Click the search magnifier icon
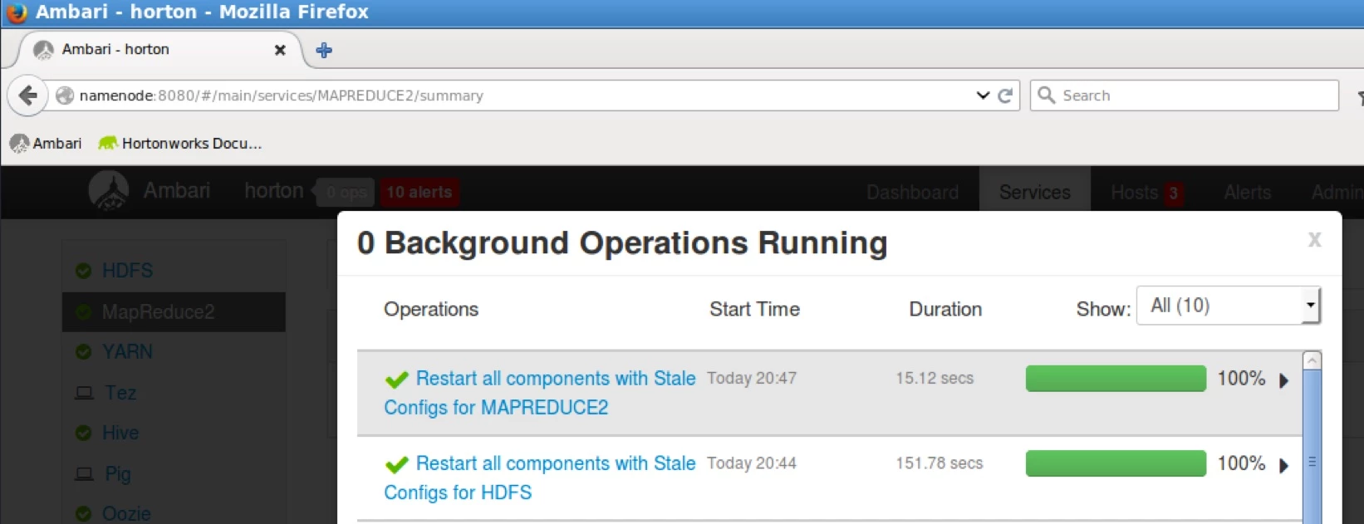1364x524 pixels. (1047, 95)
